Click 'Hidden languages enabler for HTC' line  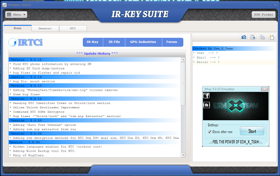(56, 147)
